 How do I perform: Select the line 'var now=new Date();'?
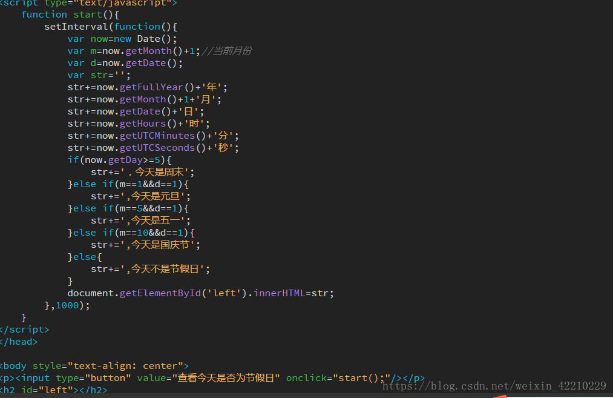click(122, 39)
